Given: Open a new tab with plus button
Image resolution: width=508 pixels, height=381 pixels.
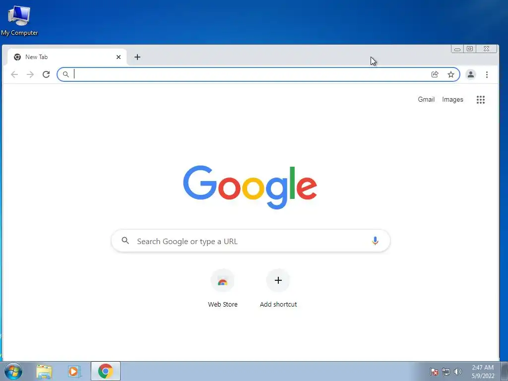Looking at the screenshot, I should [x=137, y=57].
